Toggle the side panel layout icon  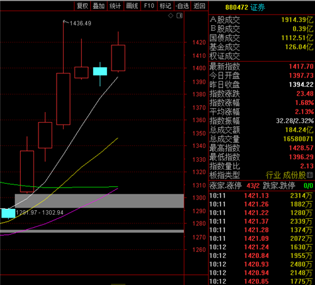180,16
